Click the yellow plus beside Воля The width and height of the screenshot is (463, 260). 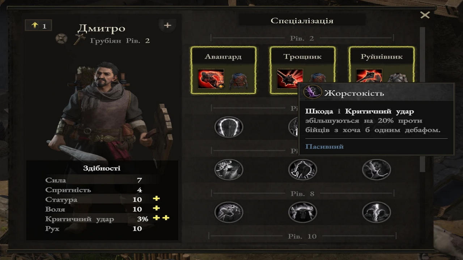click(156, 208)
